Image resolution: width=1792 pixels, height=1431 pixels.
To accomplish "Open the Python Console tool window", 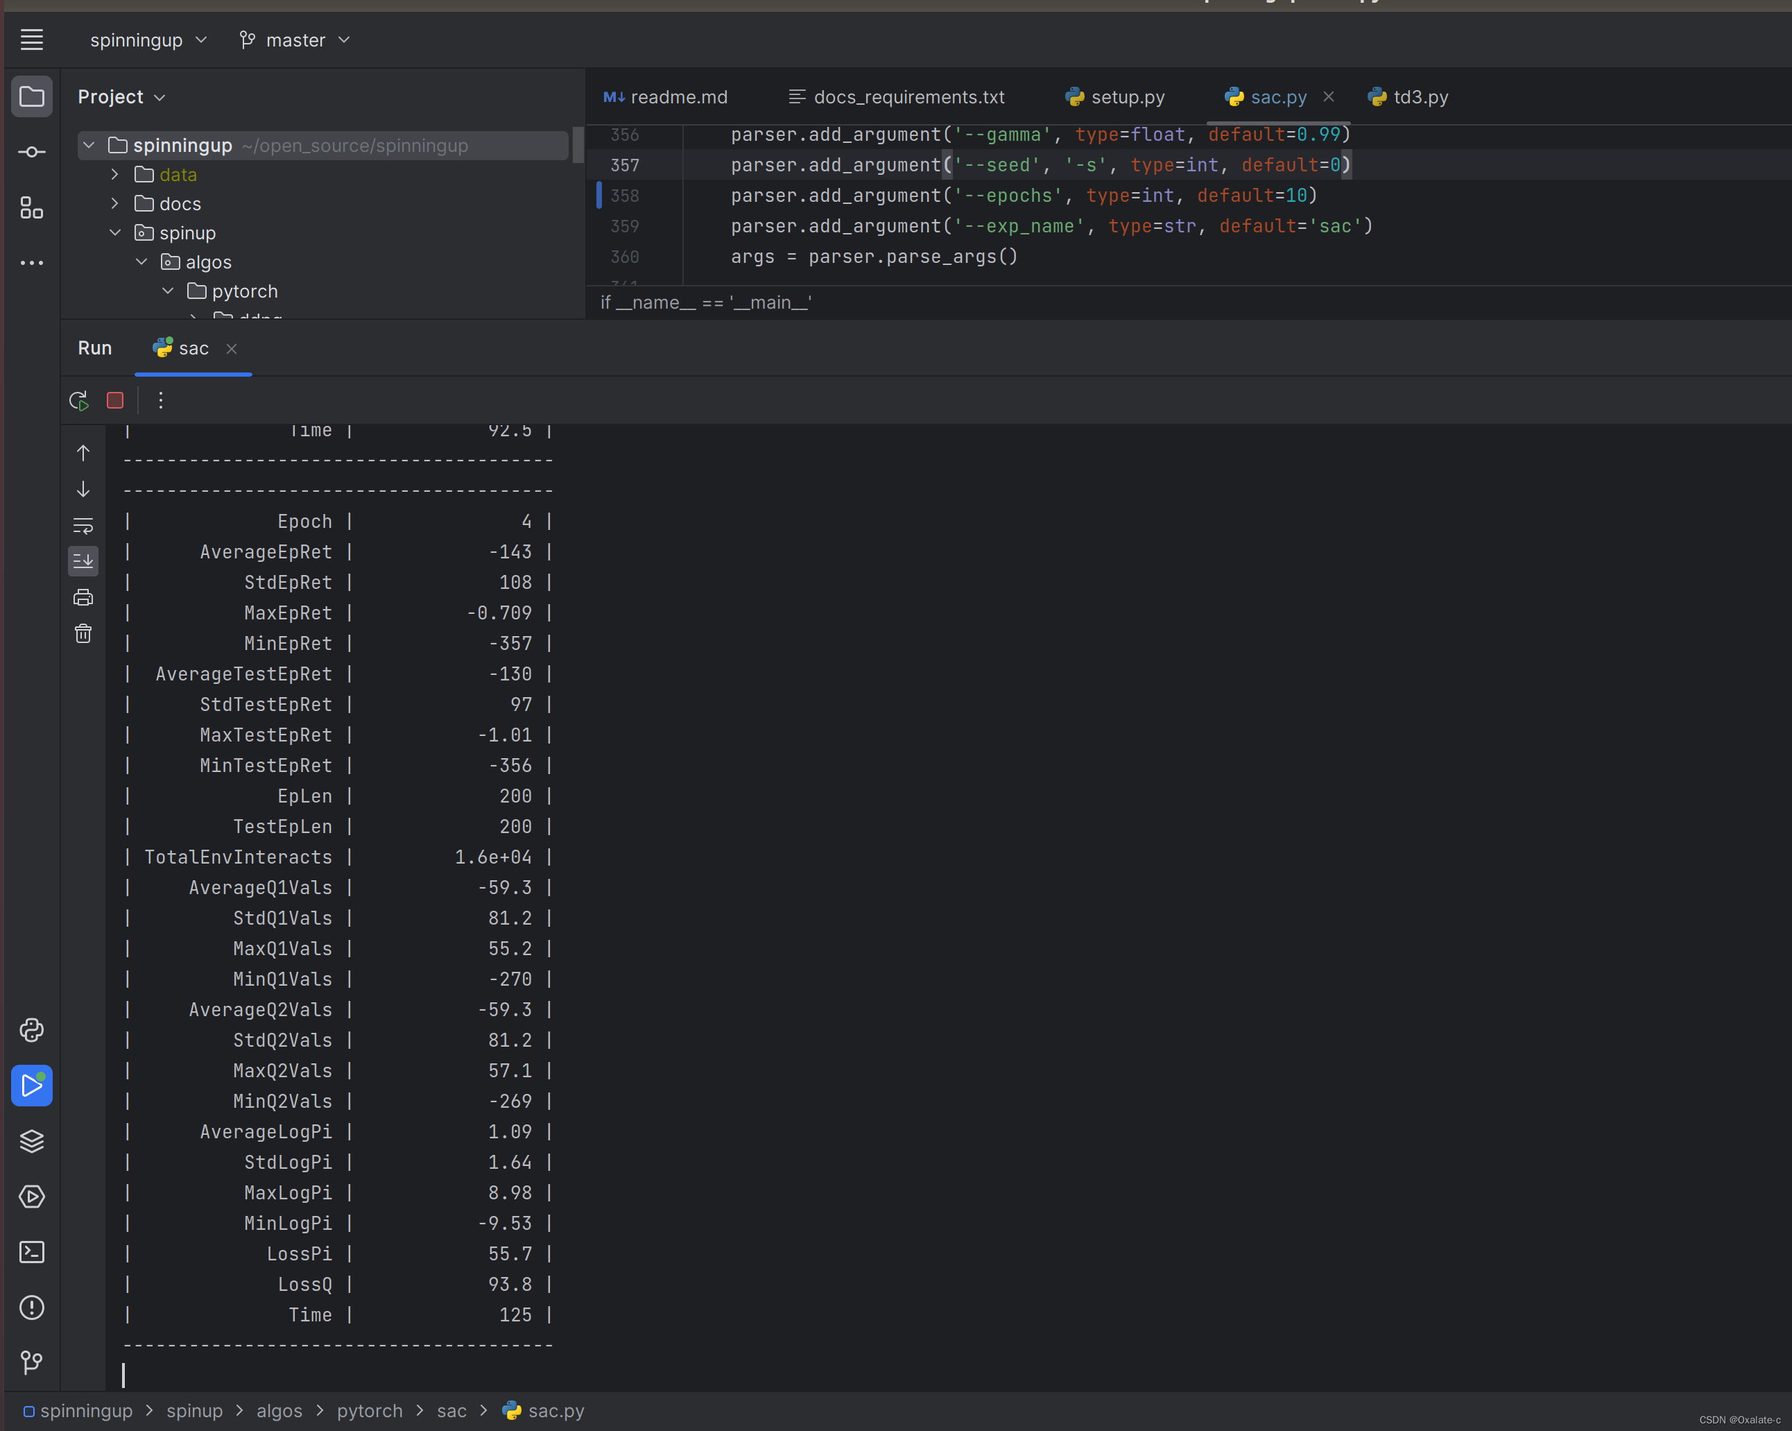I will click(32, 1030).
